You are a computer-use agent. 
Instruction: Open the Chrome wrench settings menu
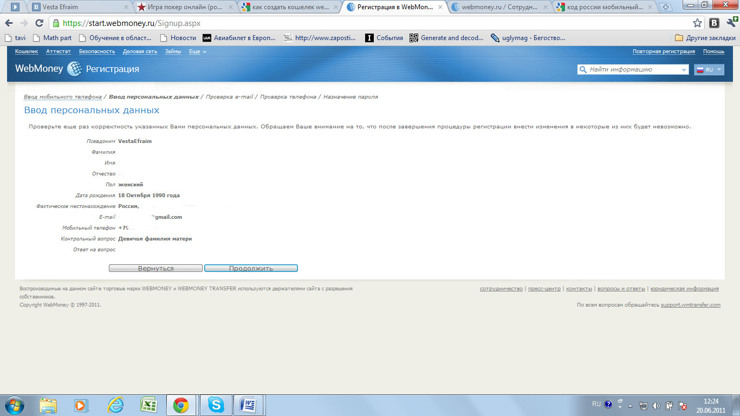click(730, 23)
